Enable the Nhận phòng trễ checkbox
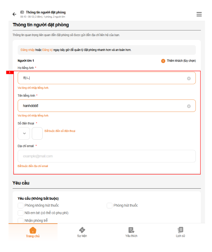The image size is (212, 252). (x=20, y=220)
